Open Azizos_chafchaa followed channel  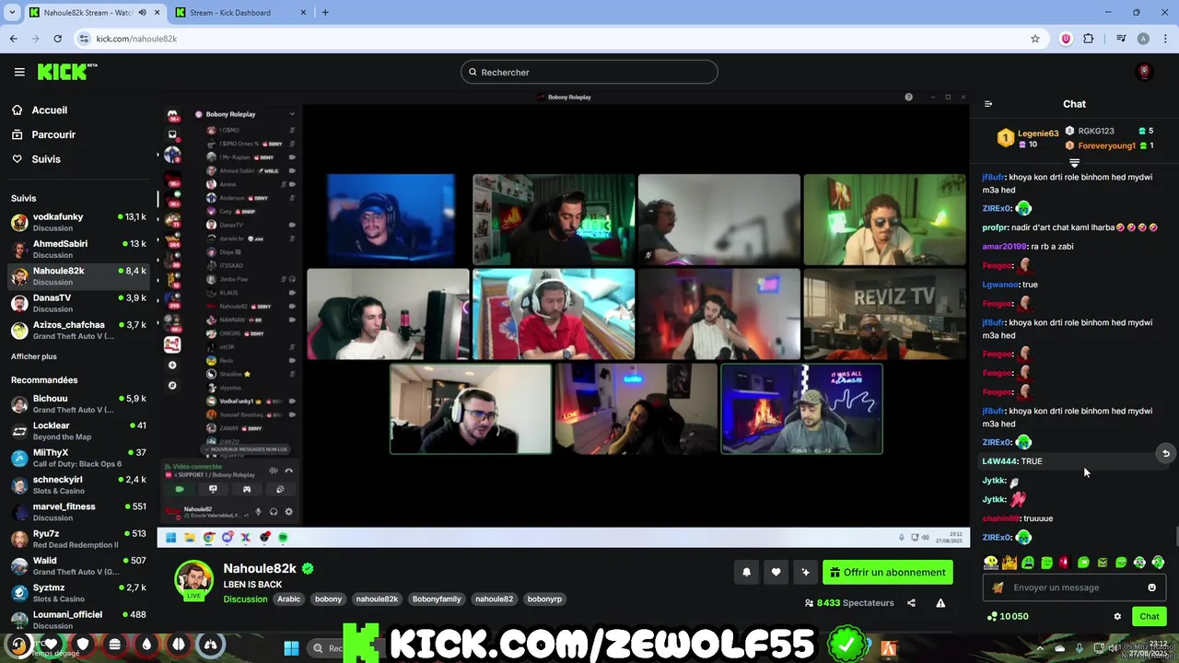click(79, 330)
